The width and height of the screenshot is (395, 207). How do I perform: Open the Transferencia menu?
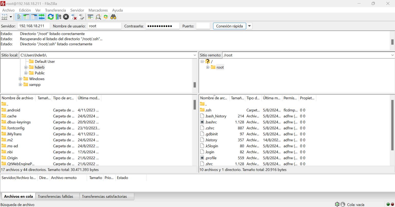55,10
